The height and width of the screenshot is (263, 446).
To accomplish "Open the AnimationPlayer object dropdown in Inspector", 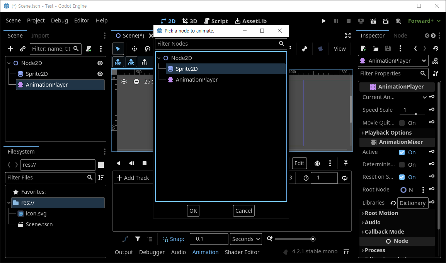I will tap(393, 61).
